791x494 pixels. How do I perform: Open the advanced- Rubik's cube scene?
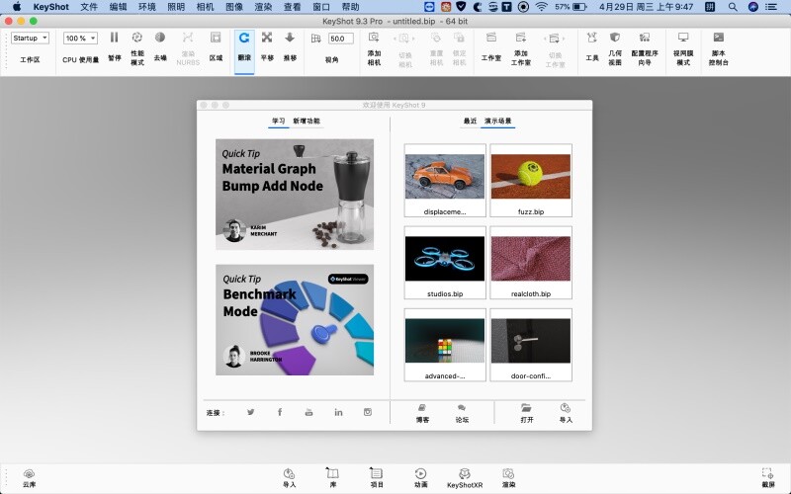coord(445,345)
